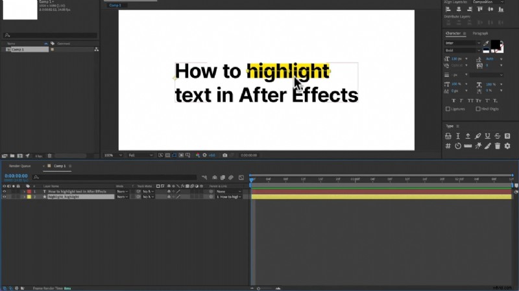
Task: Open the font style dropdown showing Bold
Action: click(x=463, y=51)
